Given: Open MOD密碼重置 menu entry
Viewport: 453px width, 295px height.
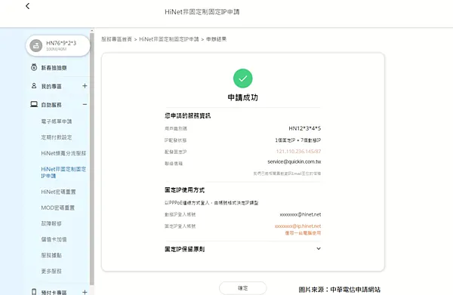Looking at the screenshot, I should pos(58,207).
